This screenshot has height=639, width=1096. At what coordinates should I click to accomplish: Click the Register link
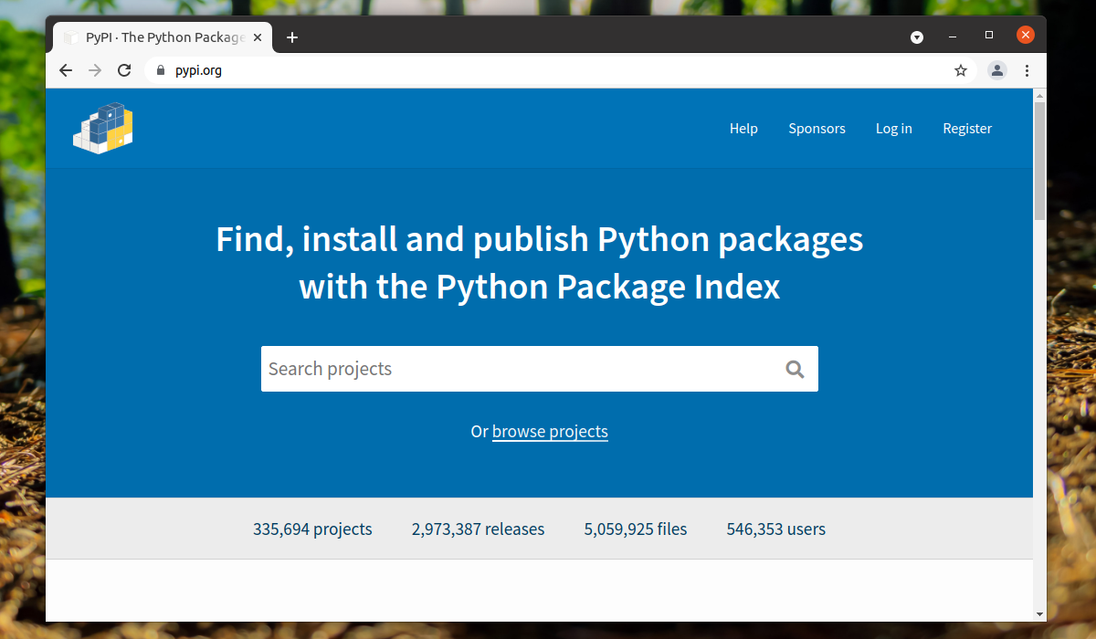pyautogui.click(x=967, y=129)
